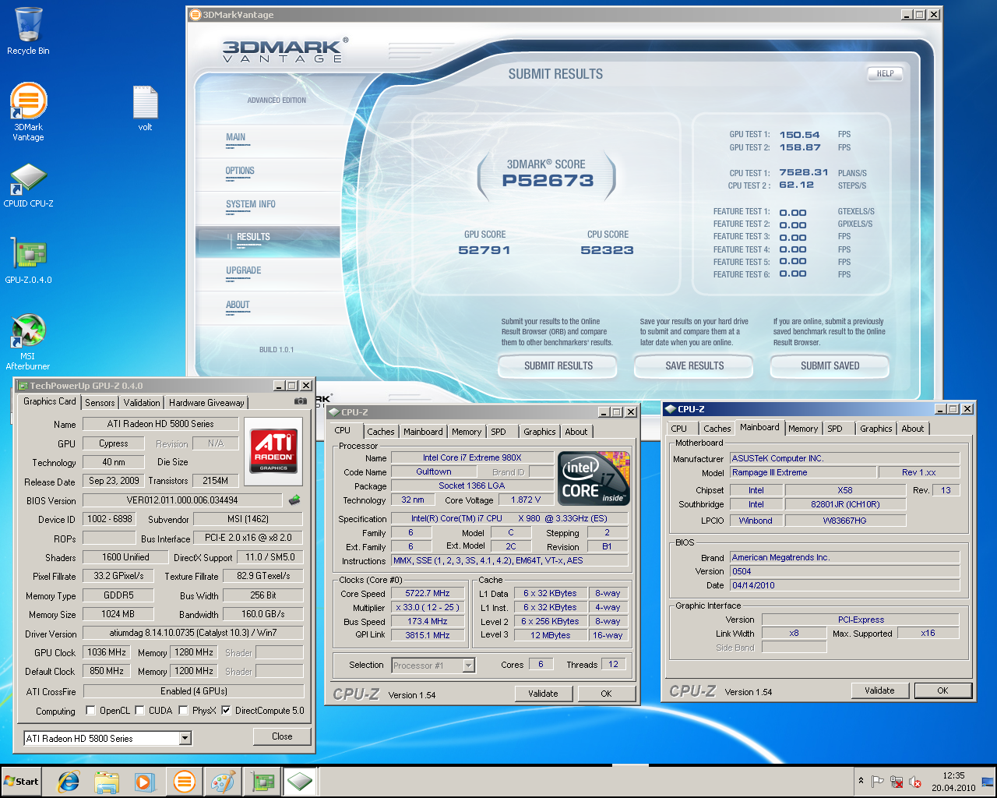Open Windows Explorer from the taskbar
This screenshot has height=798, width=997.
(107, 782)
